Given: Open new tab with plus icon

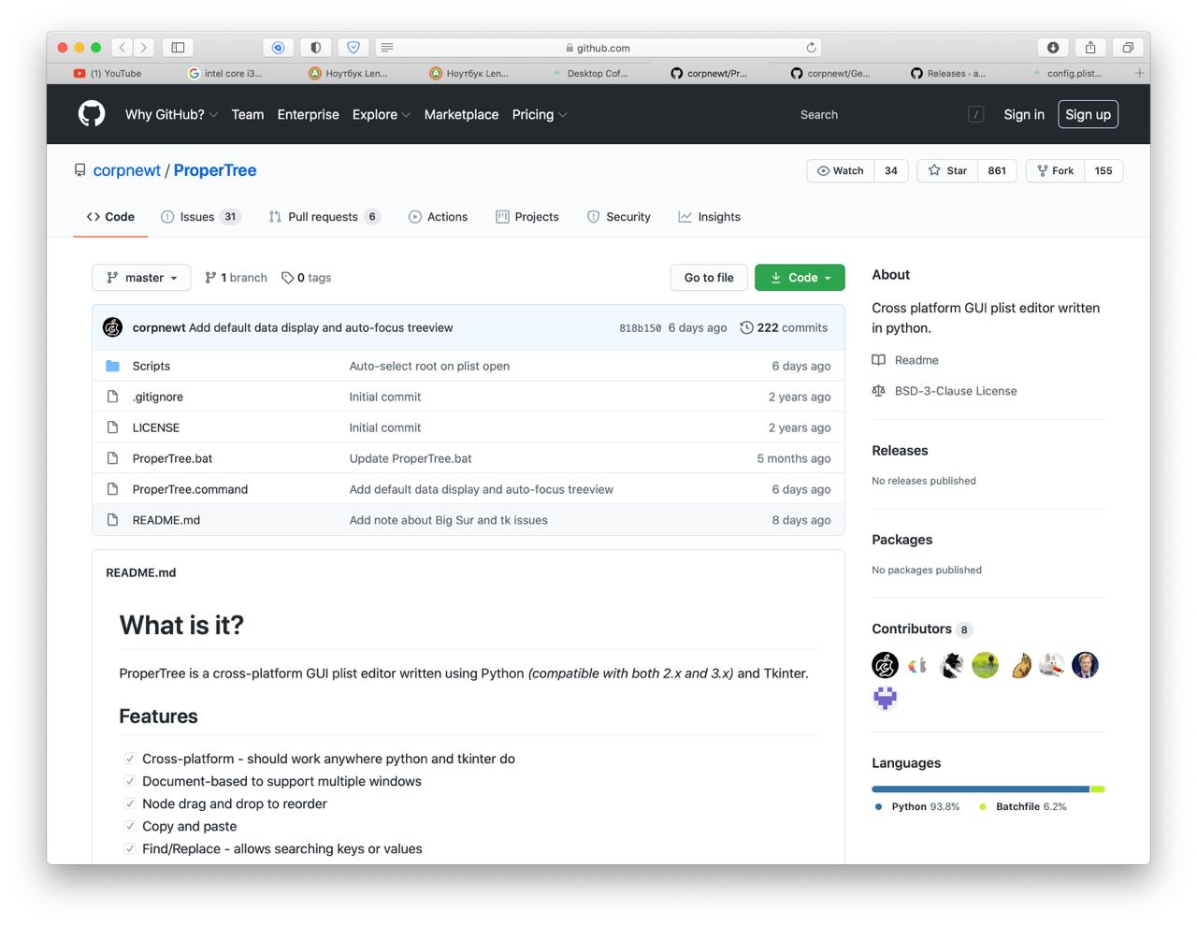Looking at the screenshot, I should 1139,73.
